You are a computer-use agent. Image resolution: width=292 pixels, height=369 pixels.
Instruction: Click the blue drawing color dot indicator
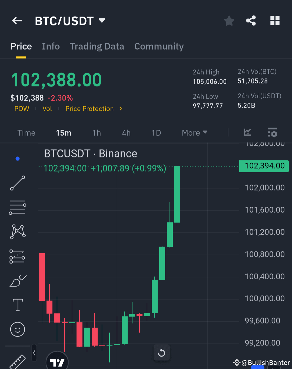coord(18,159)
